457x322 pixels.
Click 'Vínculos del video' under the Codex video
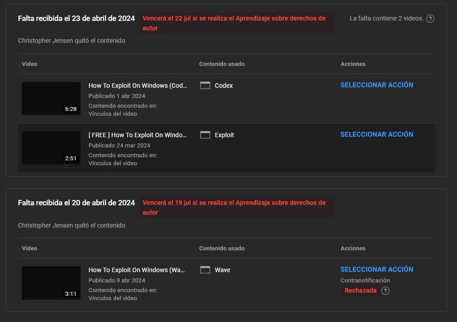tap(113, 114)
